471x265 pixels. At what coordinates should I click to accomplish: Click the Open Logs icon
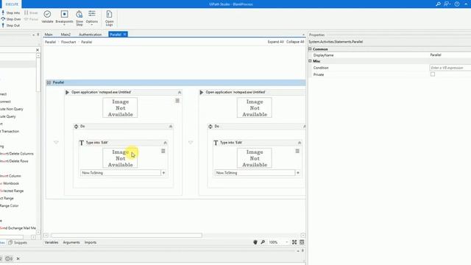point(109,14)
